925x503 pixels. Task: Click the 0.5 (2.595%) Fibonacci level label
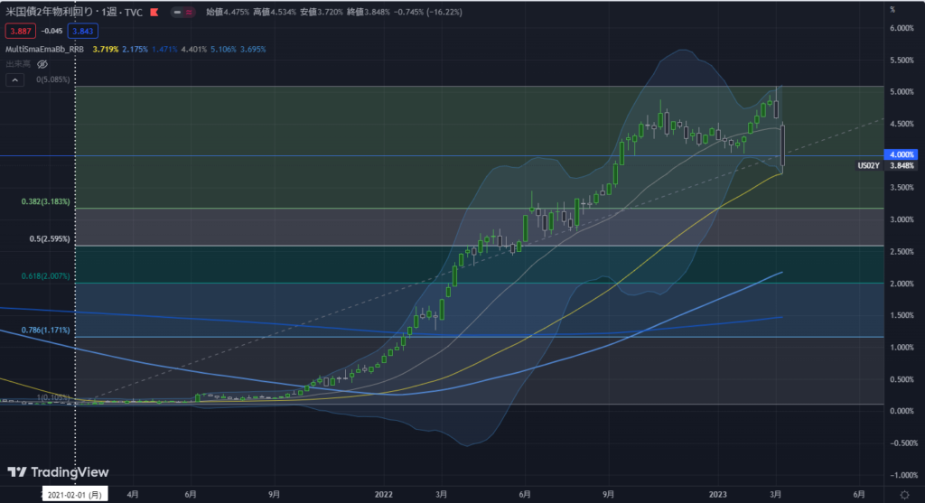49,239
